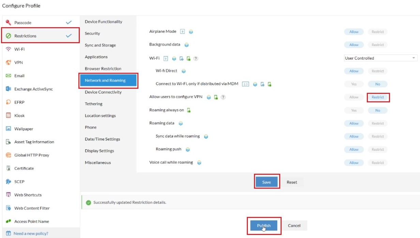Click the Certificate icon in sidebar

pyautogui.click(x=9, y=169)
